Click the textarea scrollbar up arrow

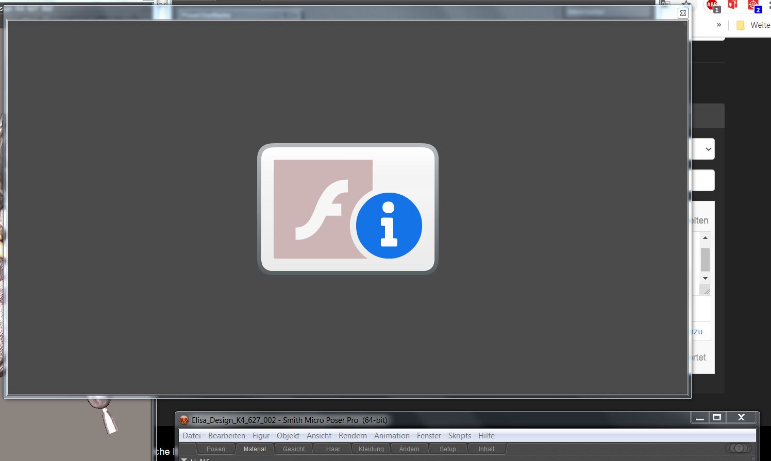tap(705, 238)
